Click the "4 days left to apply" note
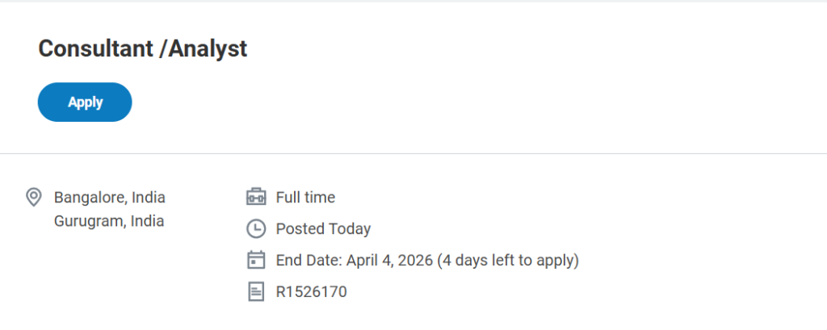The image size is (827, 330). click(x=508, y=260)
